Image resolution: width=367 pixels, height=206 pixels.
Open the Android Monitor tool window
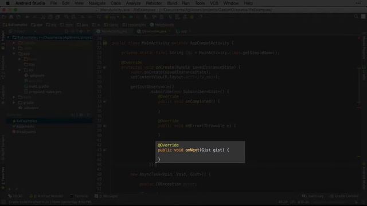(x=46, y=196)
